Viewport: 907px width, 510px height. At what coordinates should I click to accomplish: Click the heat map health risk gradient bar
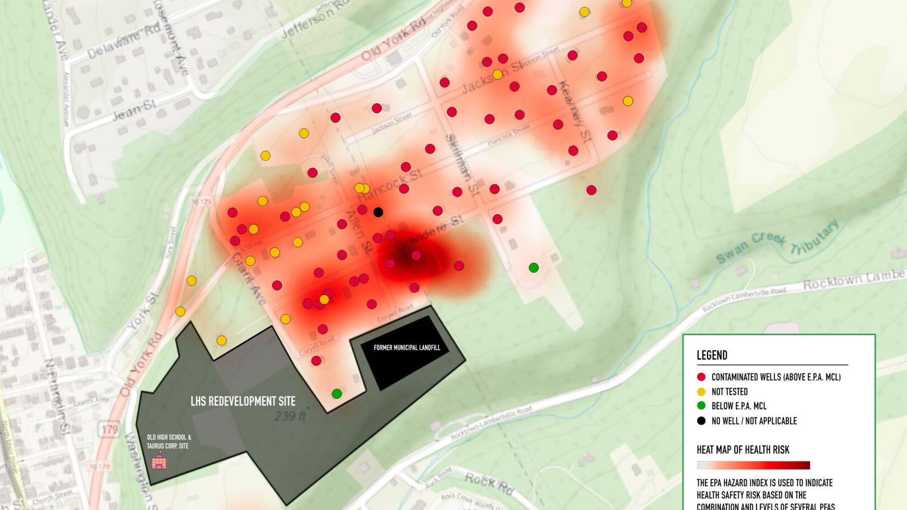[x=753, y=465]
